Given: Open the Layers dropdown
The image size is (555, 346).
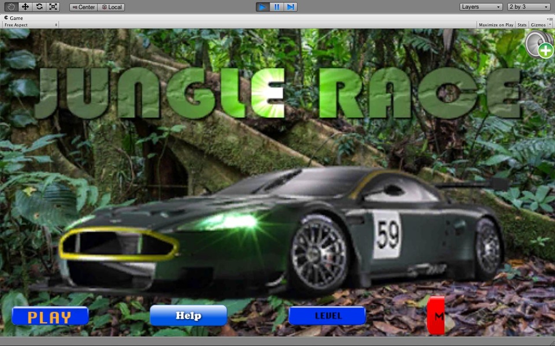Looking at the screenshot, I should [x=480, y=7].
